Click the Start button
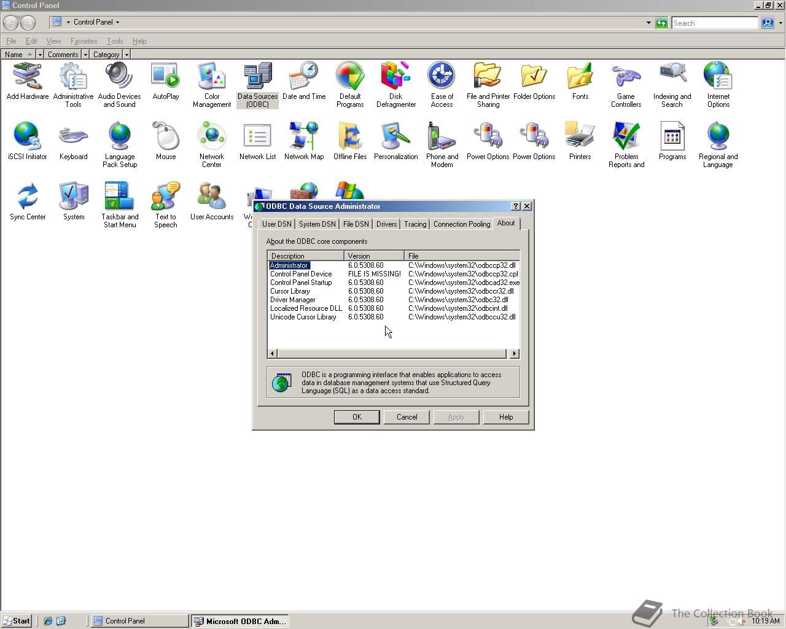 pos(17,621)
